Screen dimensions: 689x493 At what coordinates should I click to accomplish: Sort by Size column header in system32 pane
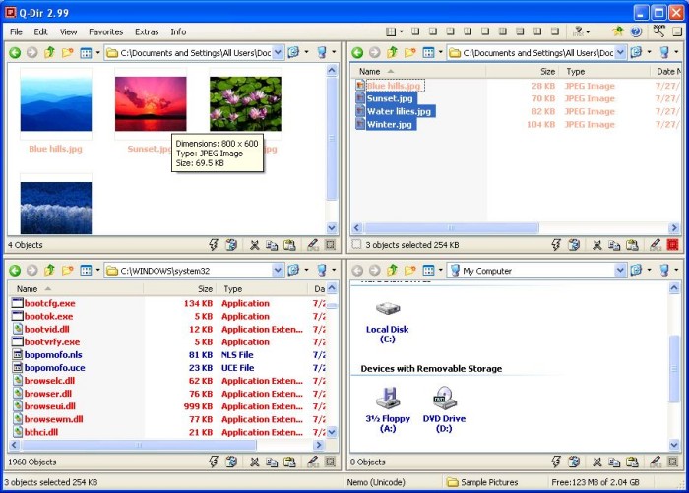pos(179,288)
